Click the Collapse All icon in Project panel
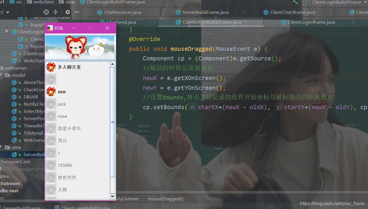The width and height of the screenshot is (368, 209). pyautogui.click(x=56, y=12)
